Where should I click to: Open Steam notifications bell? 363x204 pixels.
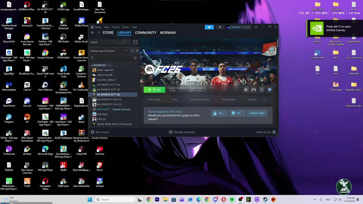point(220,27)
